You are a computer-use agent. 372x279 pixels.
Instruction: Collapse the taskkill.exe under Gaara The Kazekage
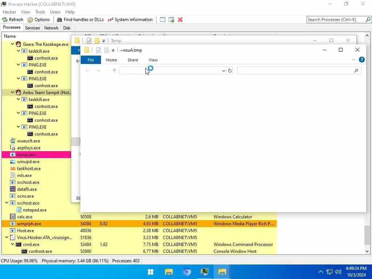18,51
